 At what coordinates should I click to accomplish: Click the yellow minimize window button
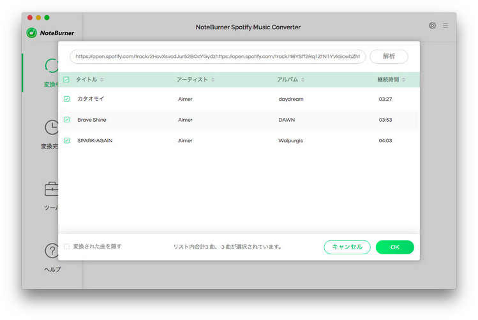coord(38,18)
